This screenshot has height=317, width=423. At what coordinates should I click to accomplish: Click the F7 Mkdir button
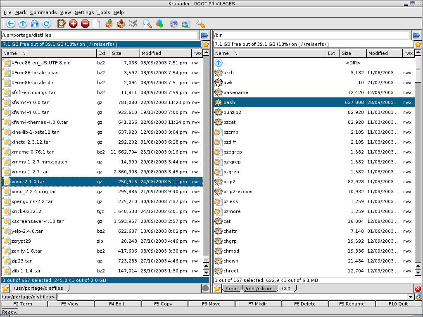[259, 304]
